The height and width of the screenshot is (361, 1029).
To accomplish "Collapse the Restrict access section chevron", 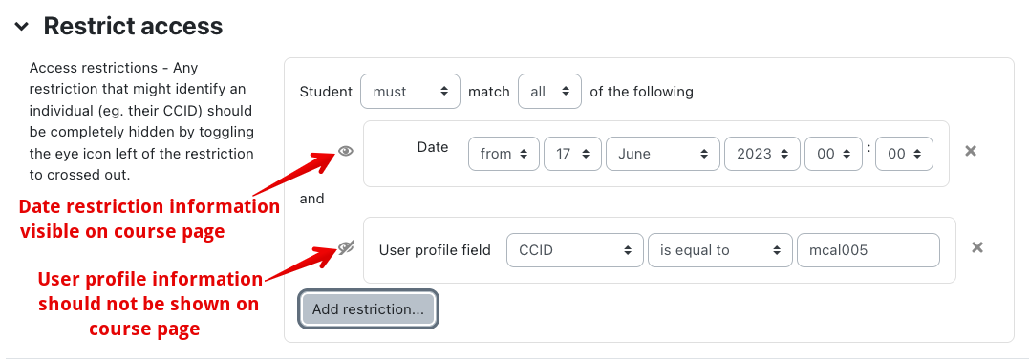I will click(x=22, y=26).
